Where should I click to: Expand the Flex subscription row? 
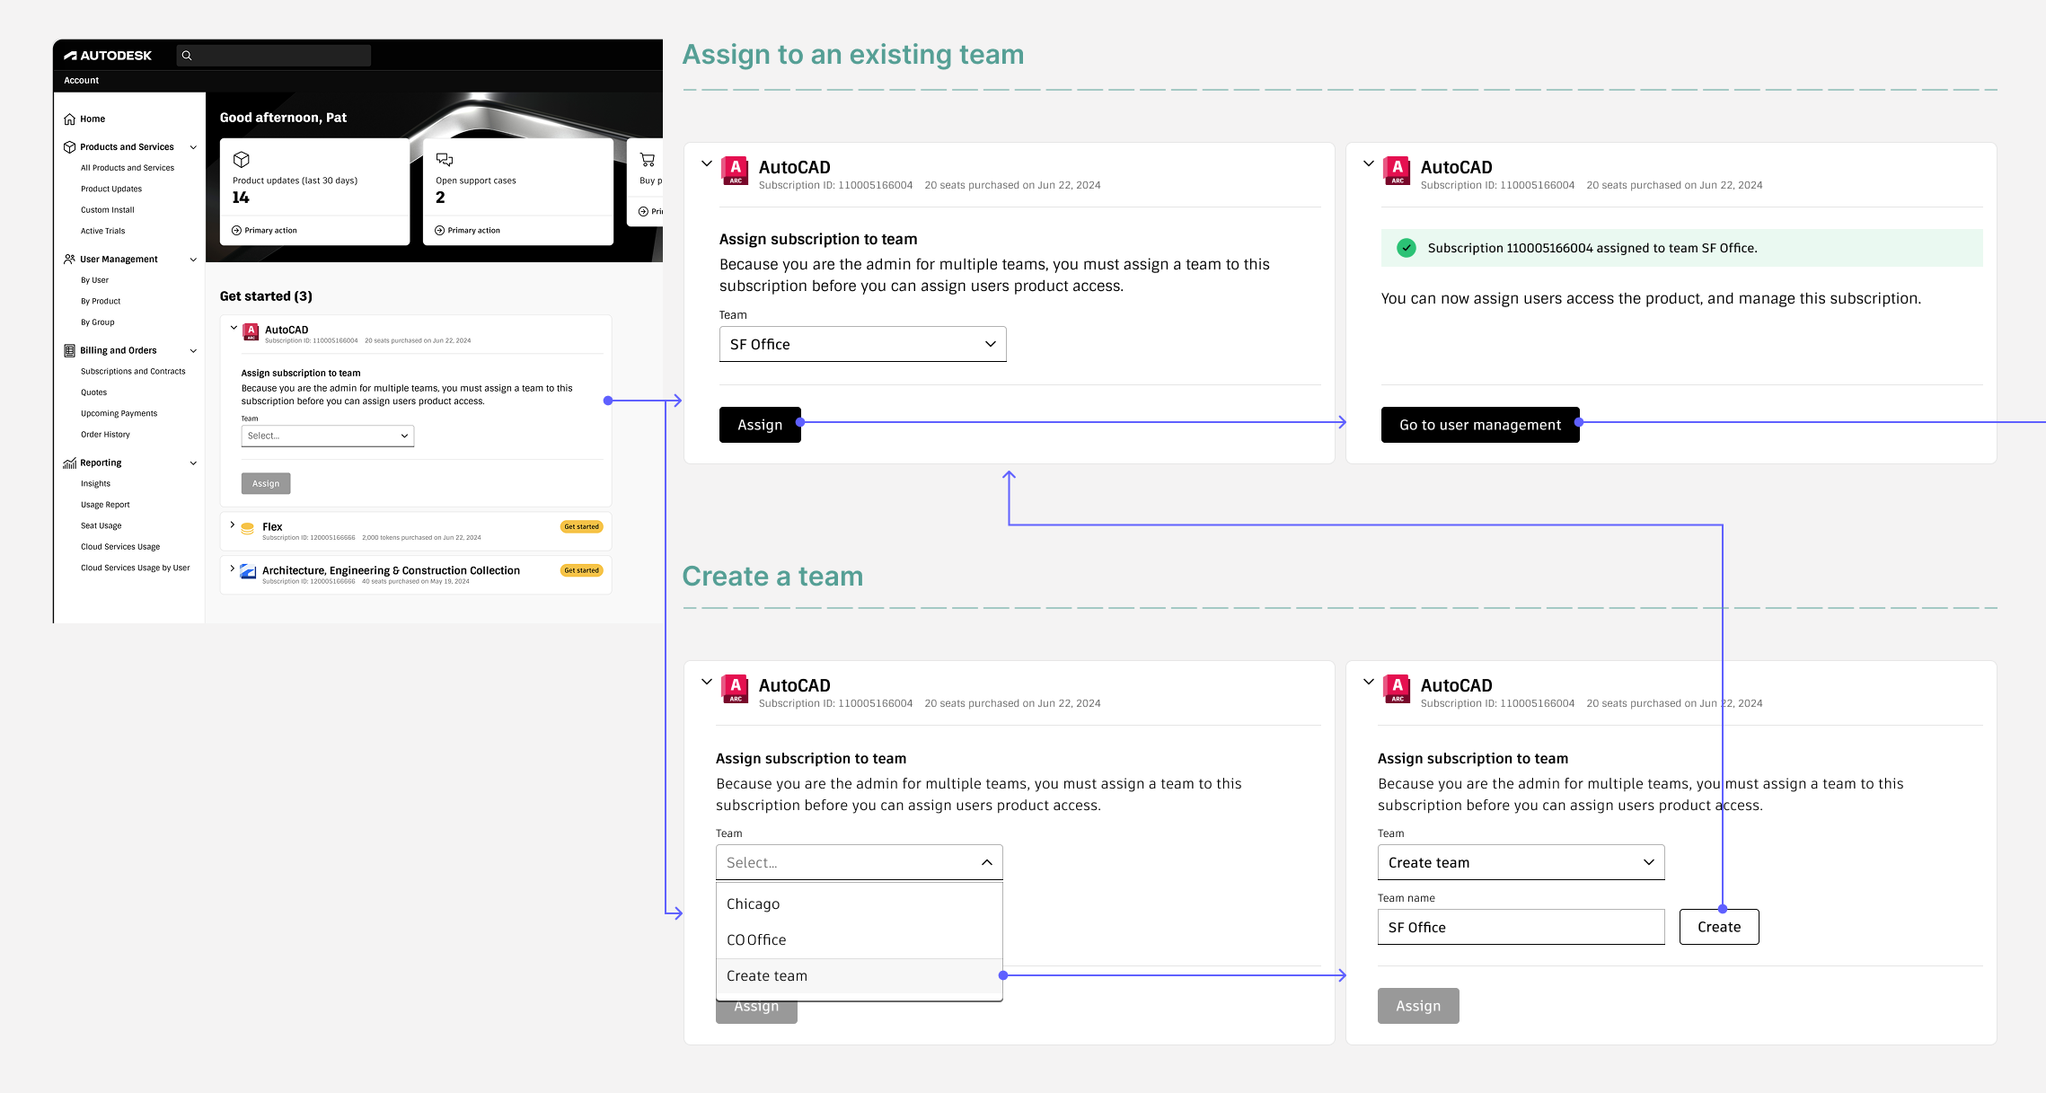[x=233, y=524]
